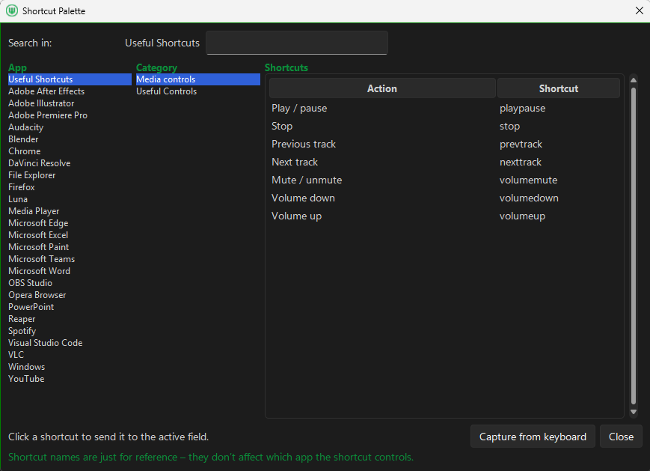Click the Volume down action
650x471 pixels.
(x=303, y=198)
